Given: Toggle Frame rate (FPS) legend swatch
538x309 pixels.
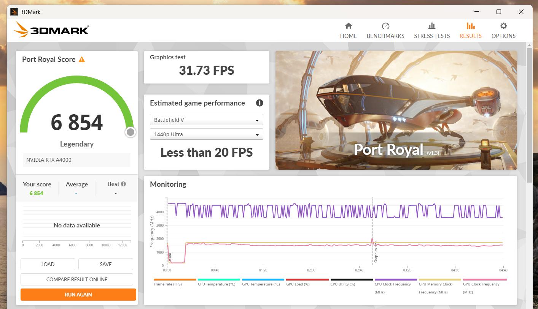Looking at the screenshot, I should pyautogui.click(x=175, y=279).
